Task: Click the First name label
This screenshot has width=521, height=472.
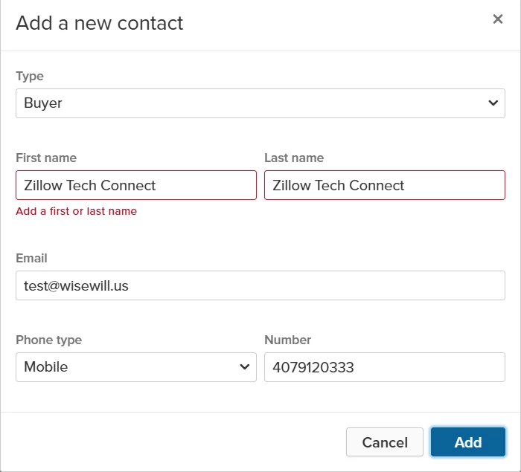Action: [46, 158]
